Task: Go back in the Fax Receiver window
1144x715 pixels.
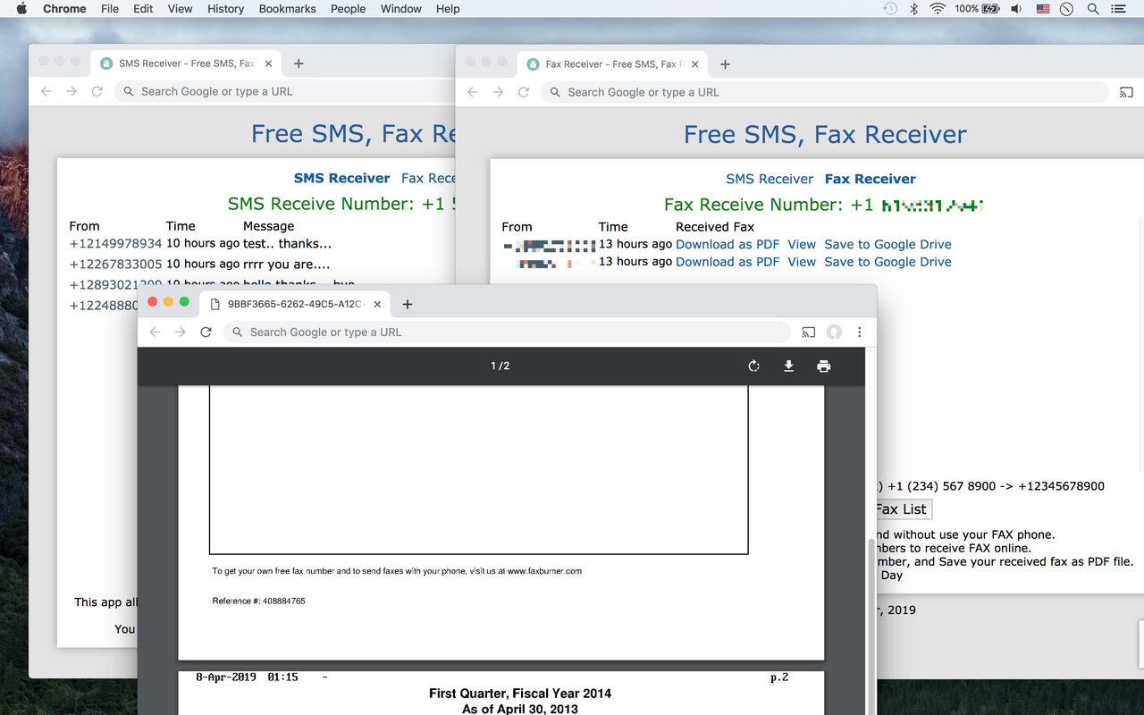Action: (472, 92)
